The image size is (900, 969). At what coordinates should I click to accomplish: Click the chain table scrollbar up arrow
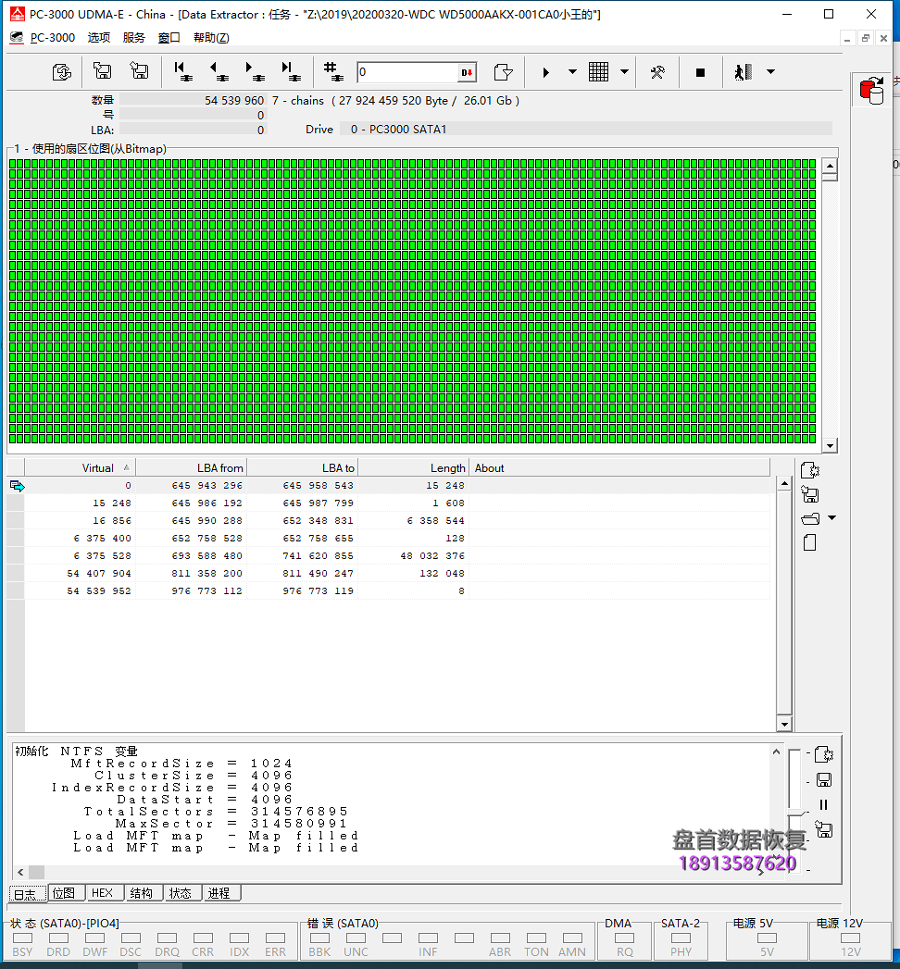(784, 484)
